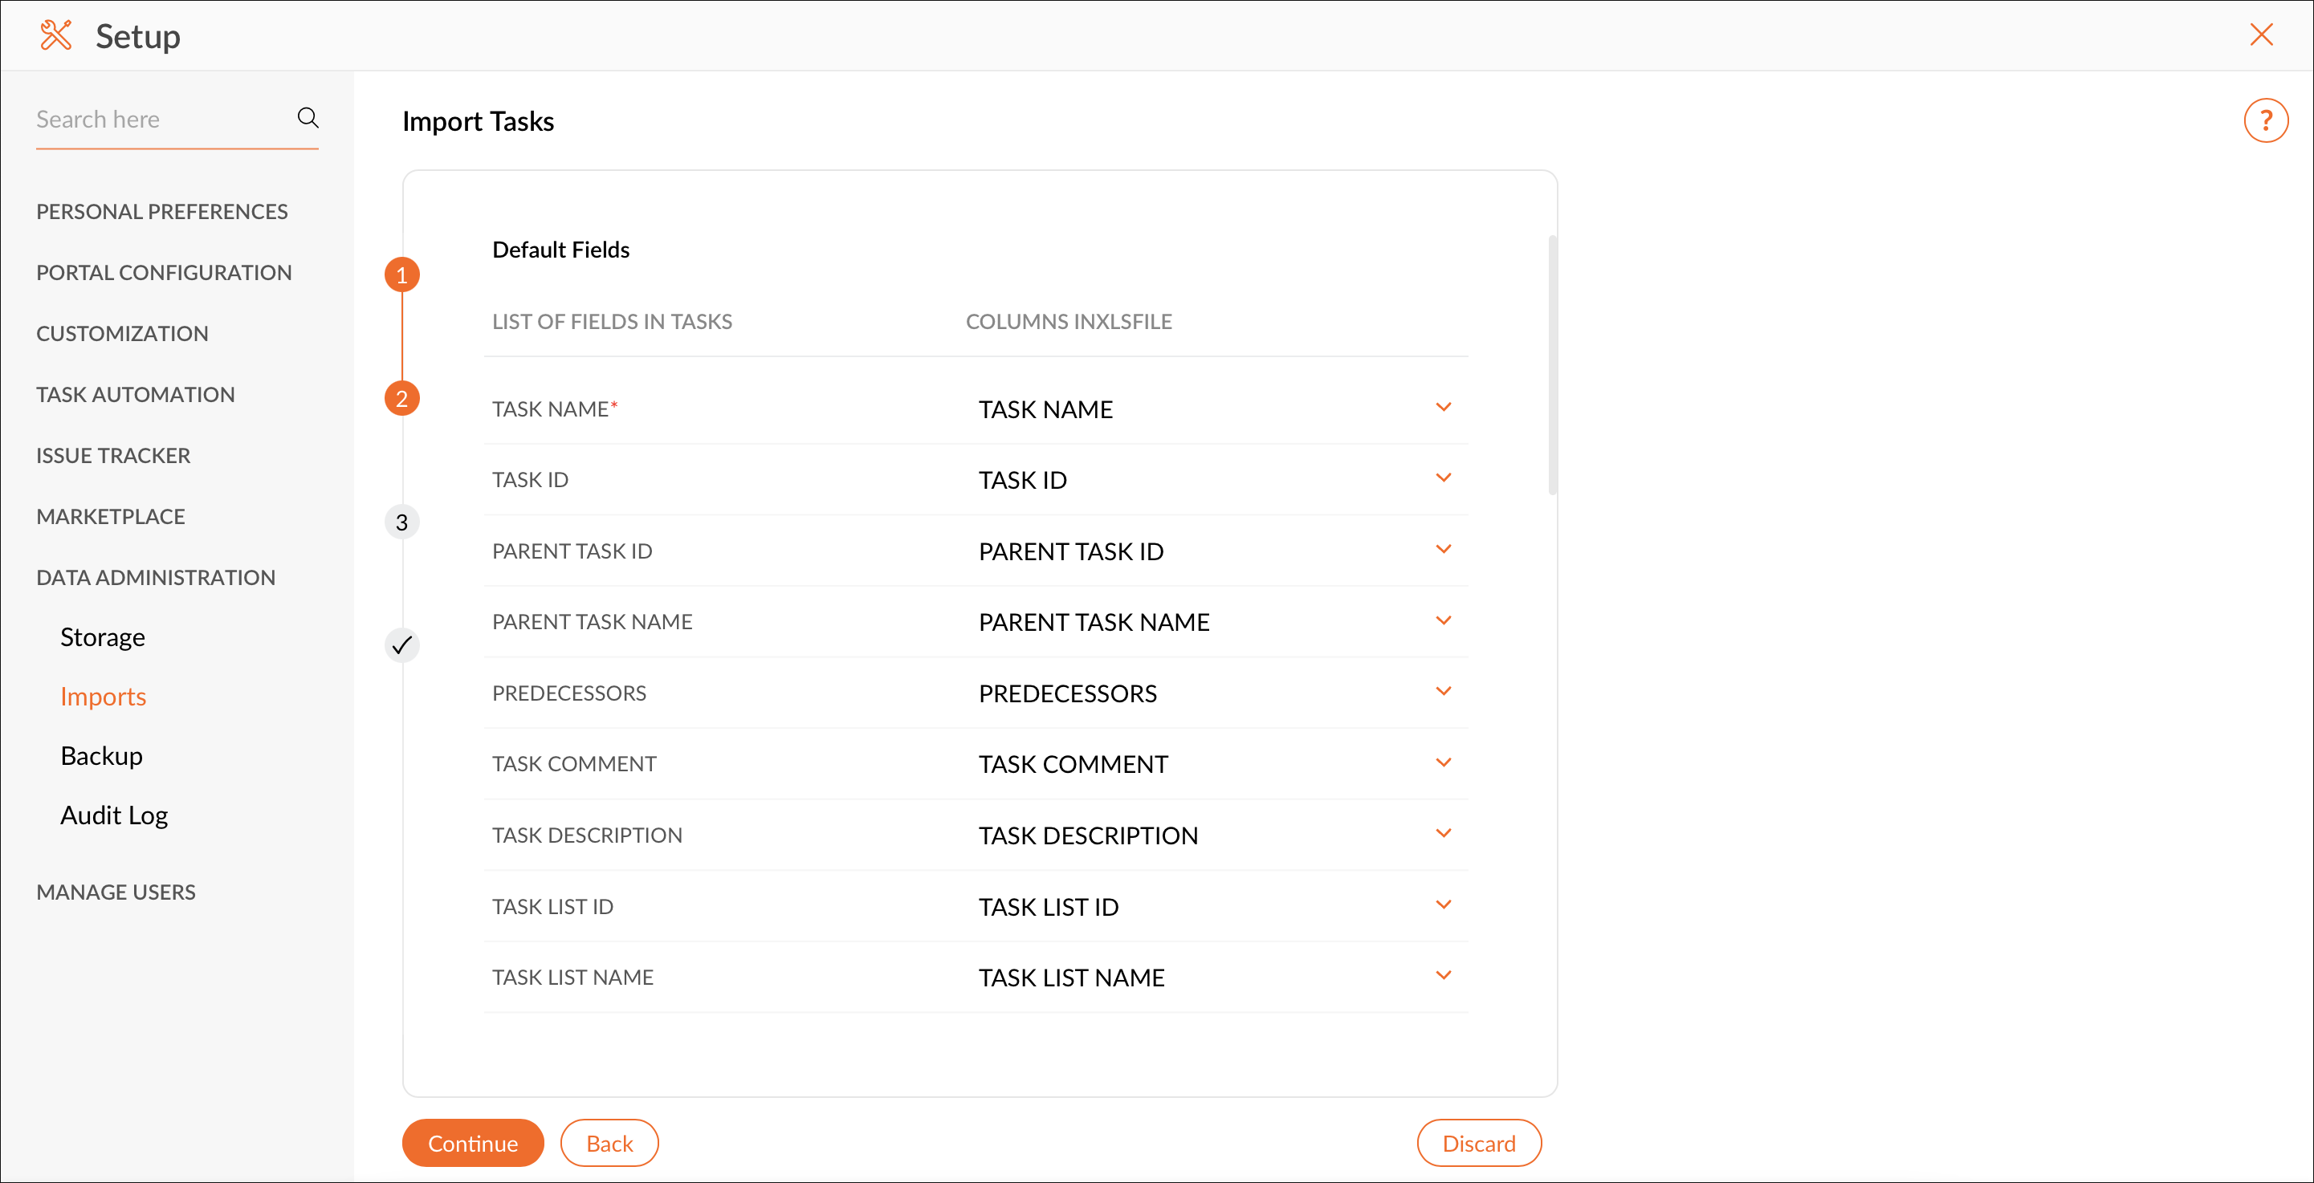
Task: Click step 1 circle indicator
Action: 401,274
